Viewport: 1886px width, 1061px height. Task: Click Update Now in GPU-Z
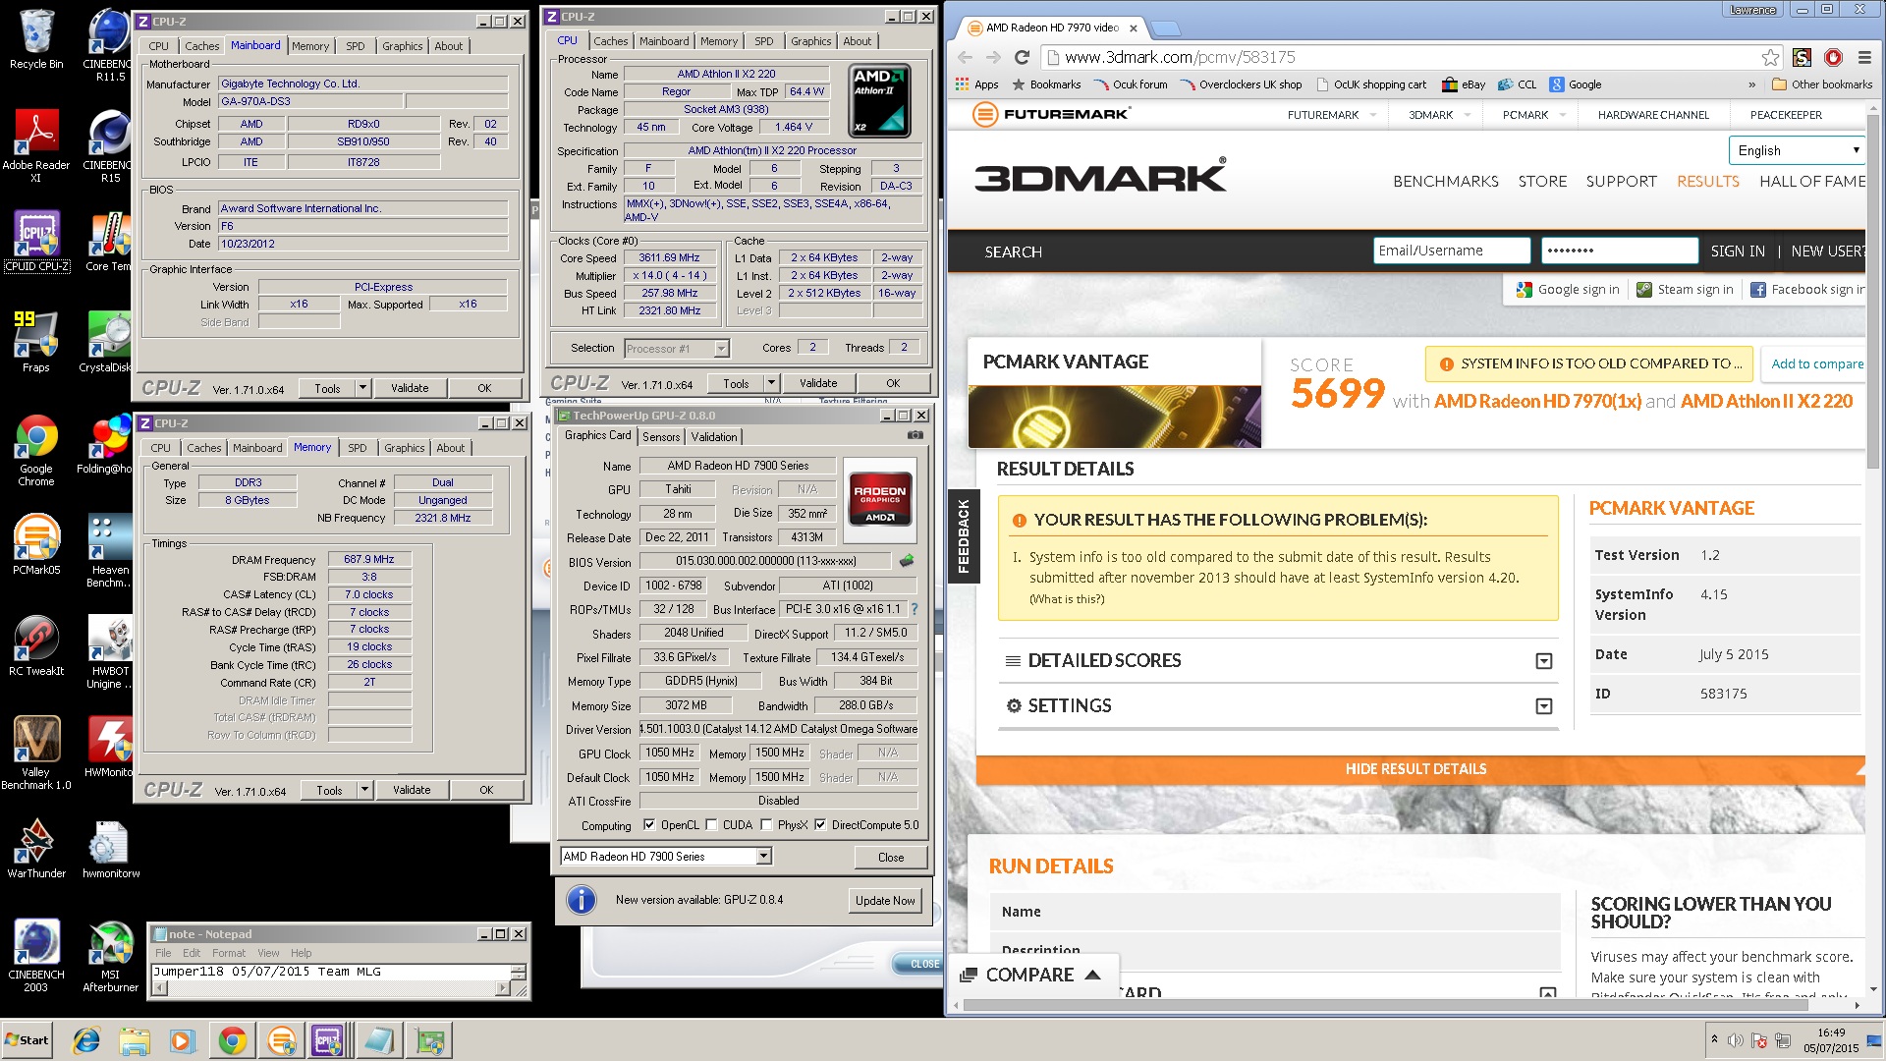pyautogui.click(x=885, y=901)
